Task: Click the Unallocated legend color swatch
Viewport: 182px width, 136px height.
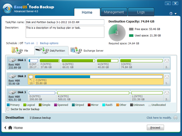Action: coord(150,105)
